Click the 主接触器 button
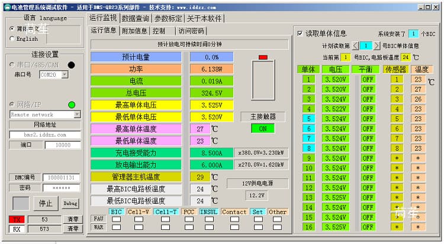The image size is (444, 244). point(263,116)
